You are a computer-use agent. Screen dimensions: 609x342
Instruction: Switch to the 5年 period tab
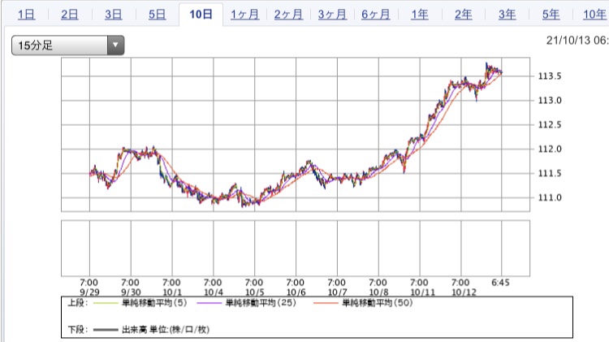tap(551, 15)
